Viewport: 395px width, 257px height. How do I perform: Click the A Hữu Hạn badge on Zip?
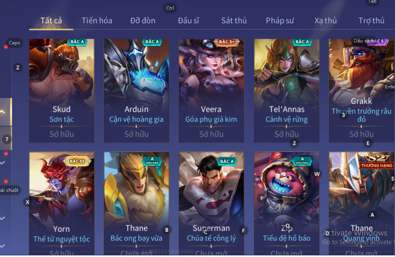[302, 161]
